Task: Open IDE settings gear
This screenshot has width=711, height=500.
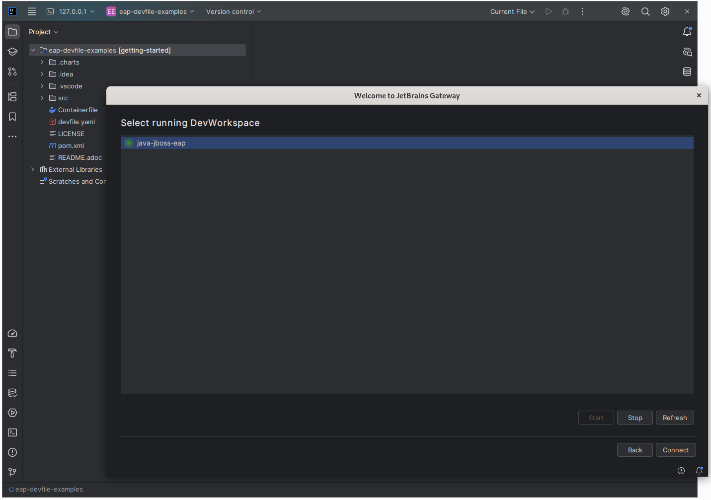Action: tap(665, 11)
